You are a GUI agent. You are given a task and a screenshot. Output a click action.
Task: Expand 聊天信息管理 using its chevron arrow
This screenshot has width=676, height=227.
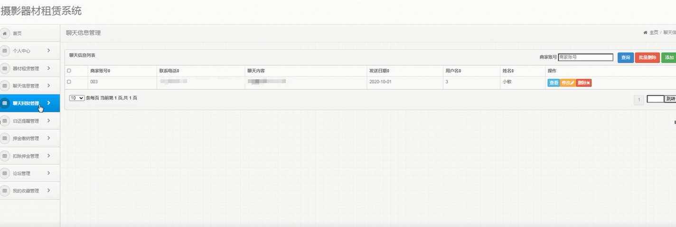click(48, 85)
